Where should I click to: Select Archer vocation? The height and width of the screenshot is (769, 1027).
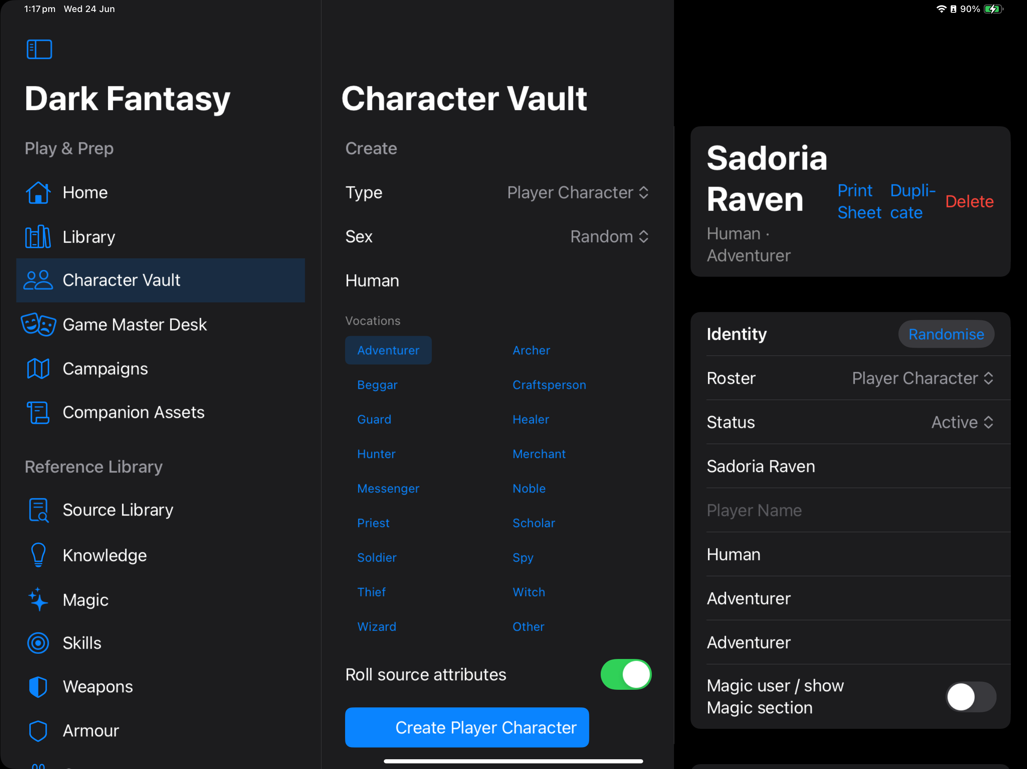[x=531, y=350]
